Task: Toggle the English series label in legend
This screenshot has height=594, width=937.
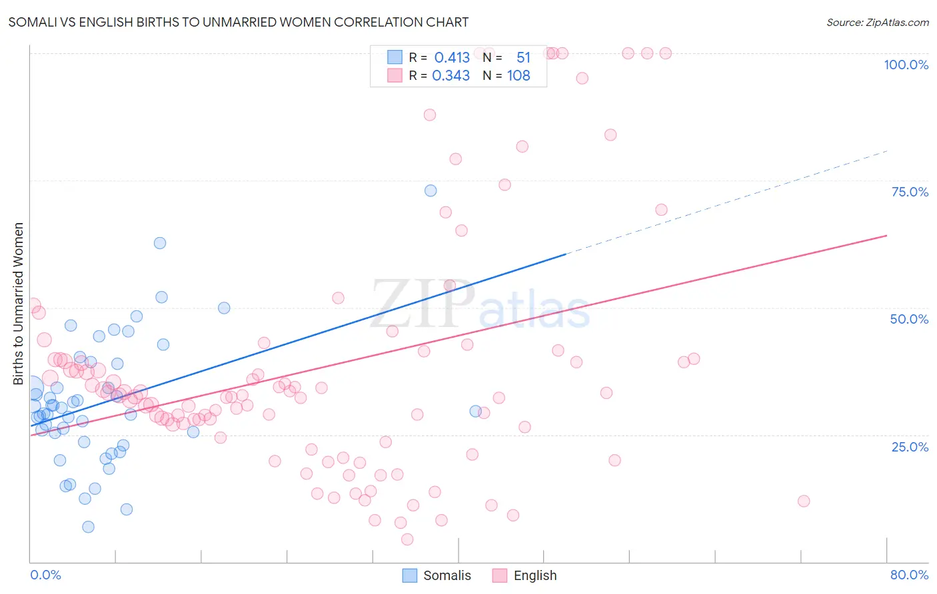Action: tap(535, 575)
